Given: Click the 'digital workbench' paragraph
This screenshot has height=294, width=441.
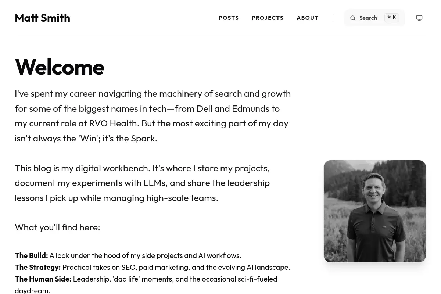Looking at the screenshot, I should [142, 183].
